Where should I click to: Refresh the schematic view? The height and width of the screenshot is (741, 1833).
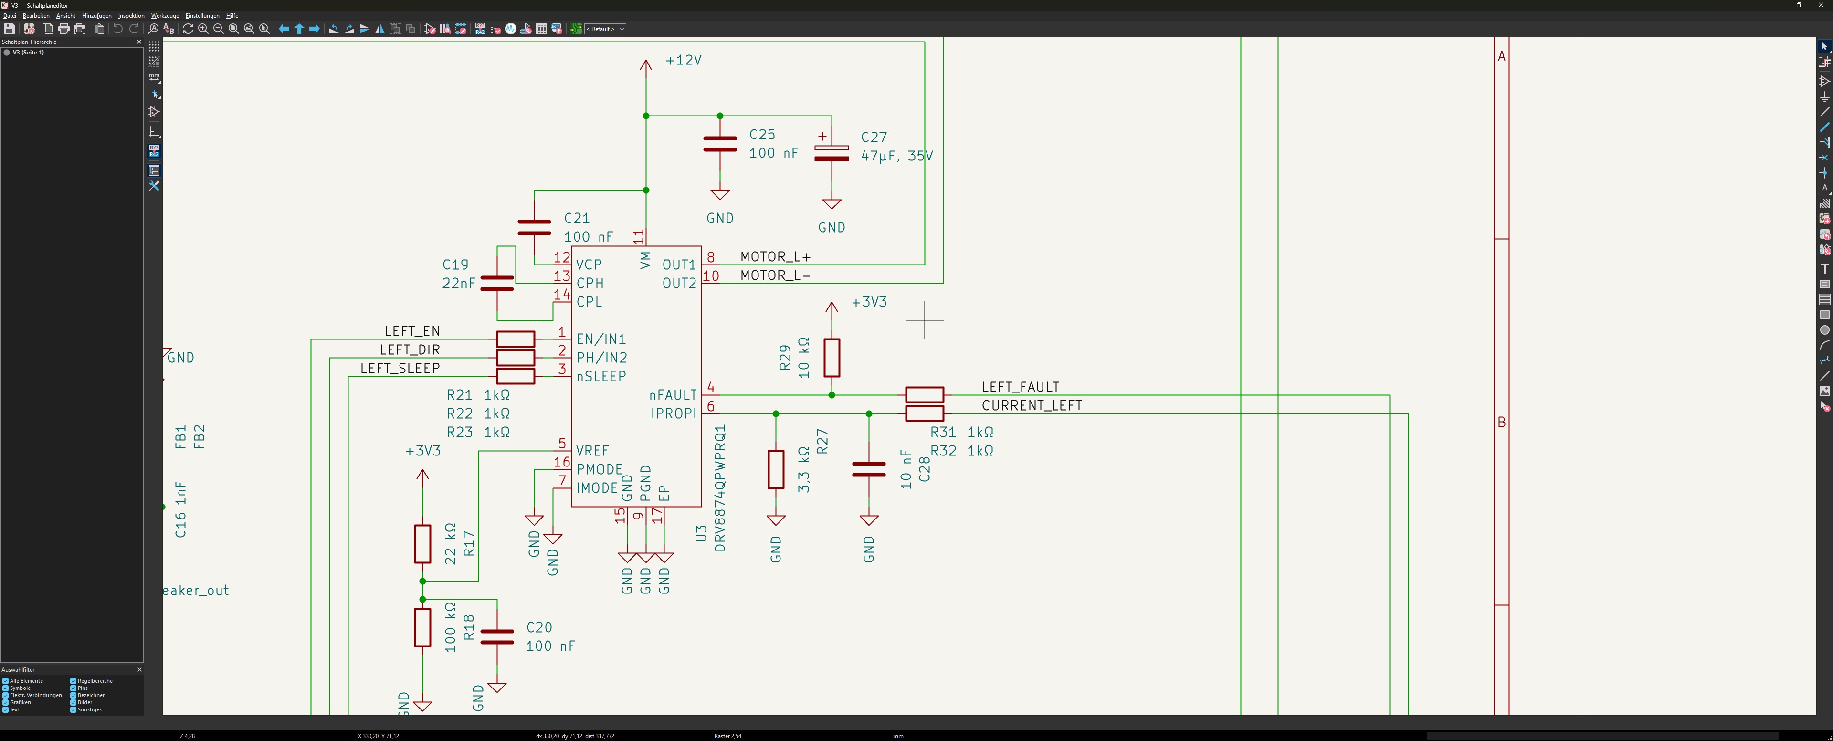point(188,29)
